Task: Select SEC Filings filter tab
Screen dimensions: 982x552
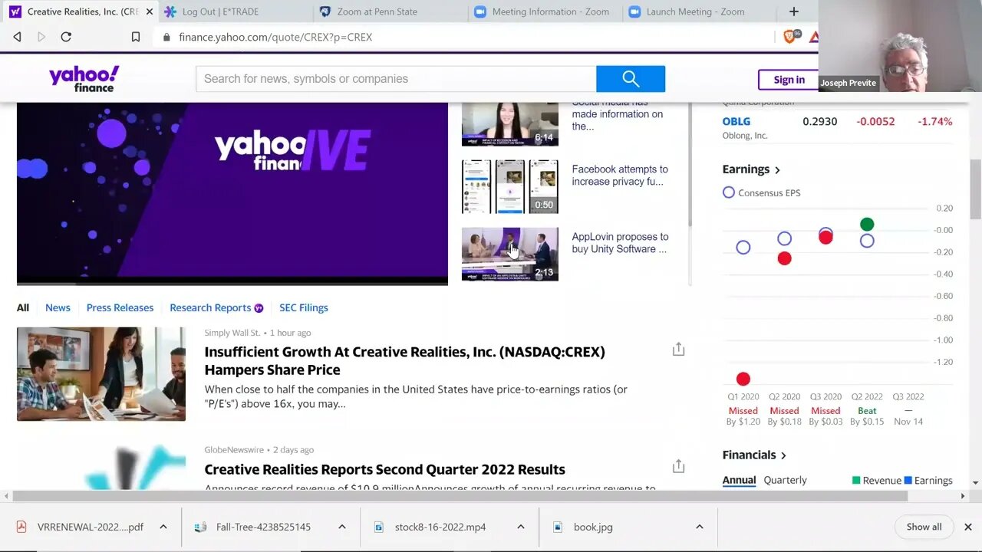Action: (303, 307)
